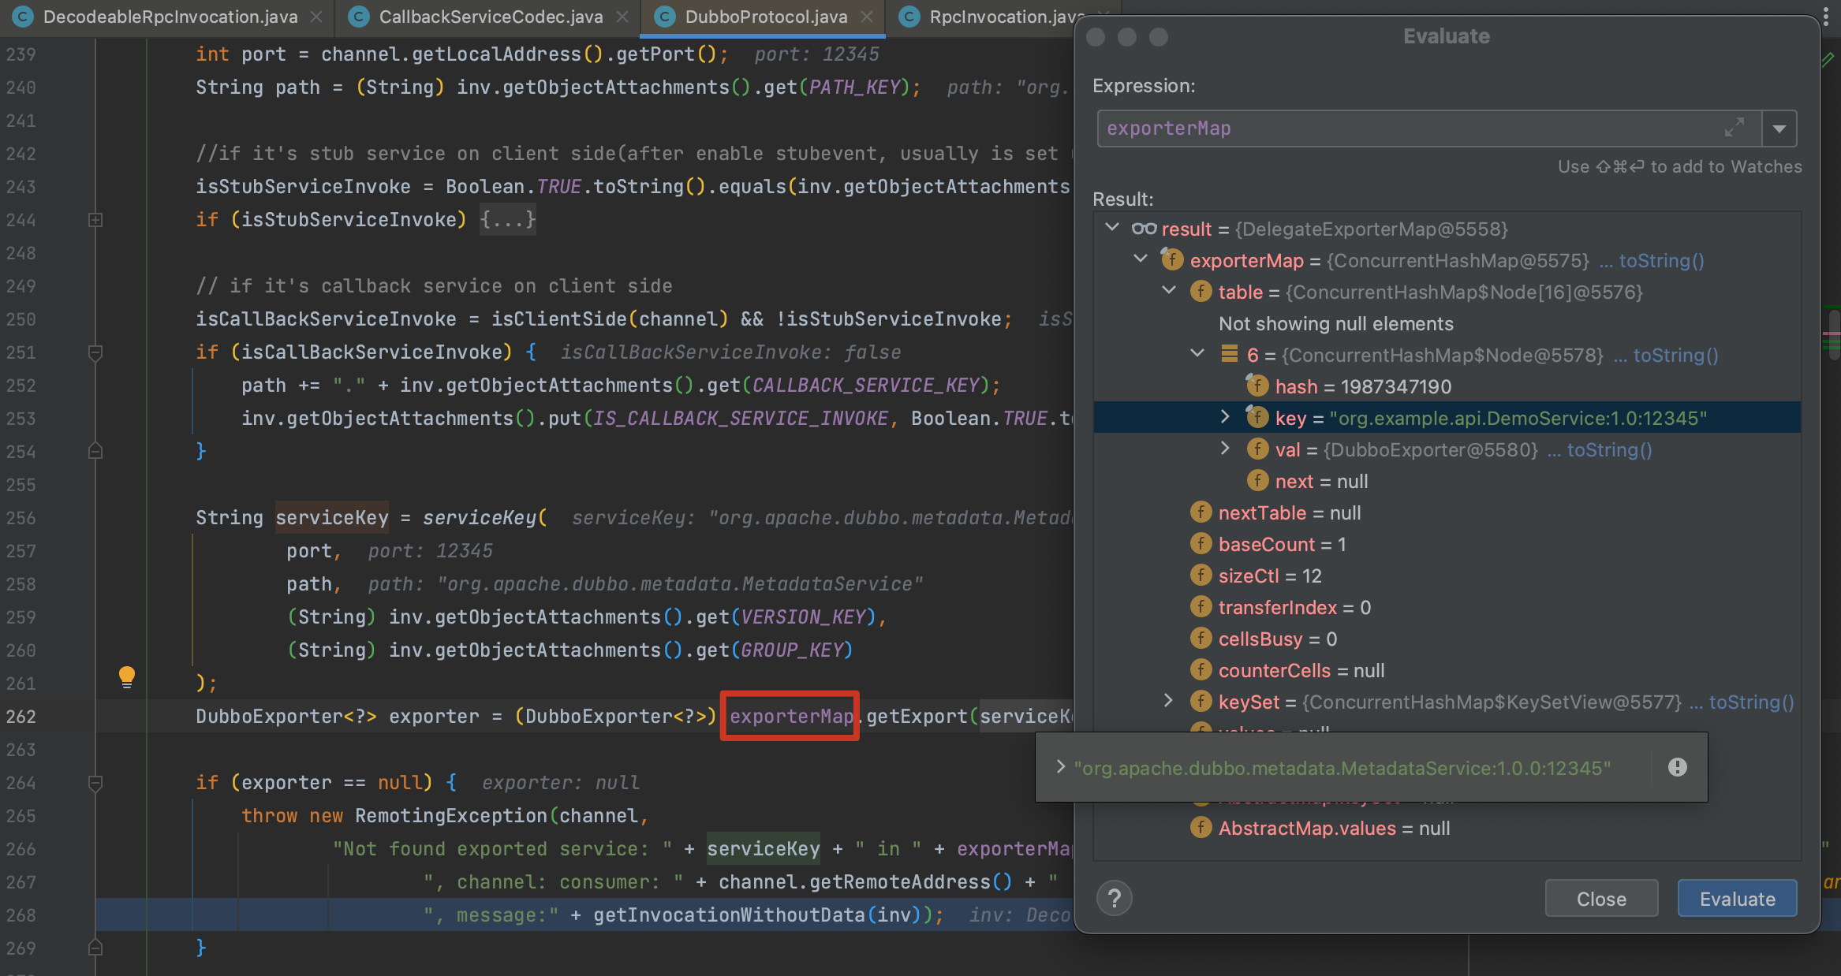The width and height of the screenshot is (1841, 976).
Task: Switch to the DecodeableRpcInvocation.java tab
Action: tap(170, 17)
